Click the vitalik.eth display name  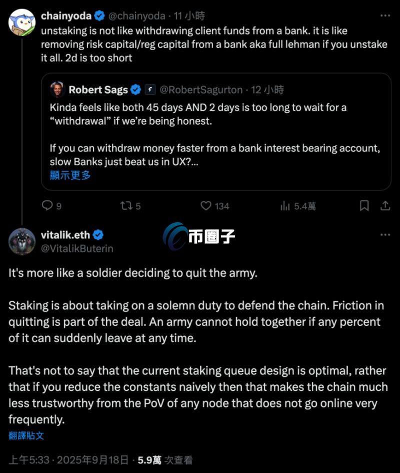pyautogui.click(x=65, y=234)
